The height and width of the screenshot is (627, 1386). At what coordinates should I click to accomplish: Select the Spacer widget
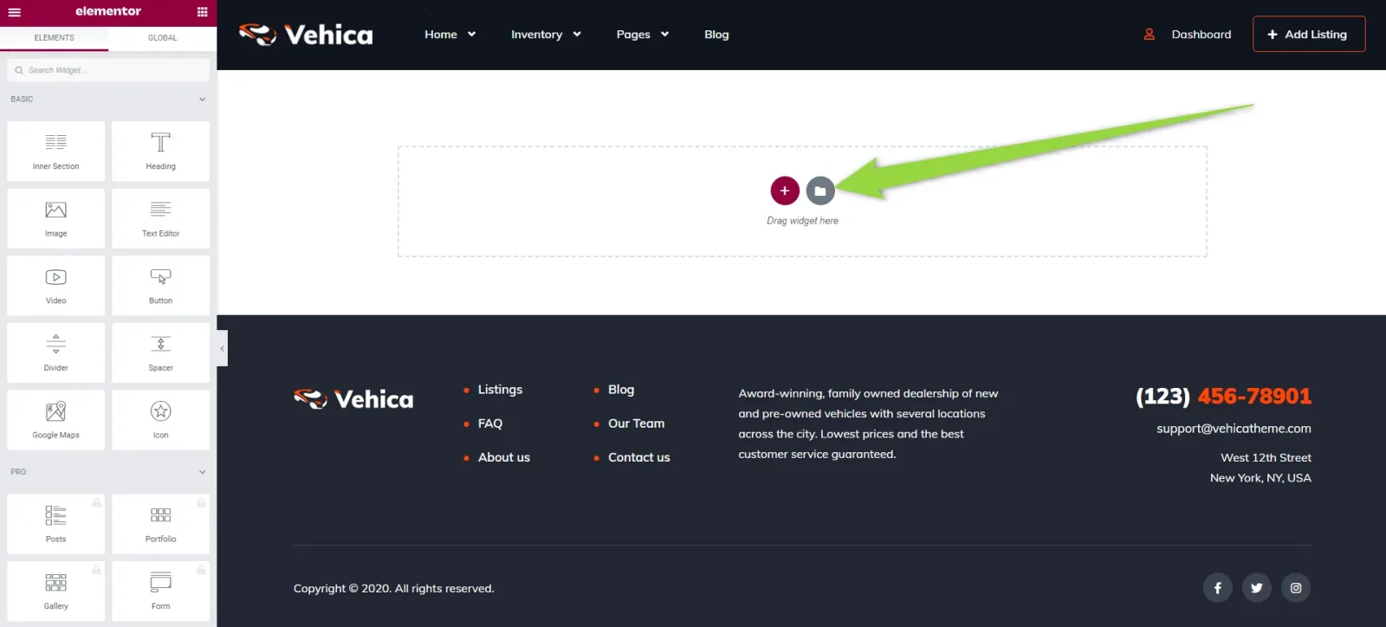pos(161,353)
